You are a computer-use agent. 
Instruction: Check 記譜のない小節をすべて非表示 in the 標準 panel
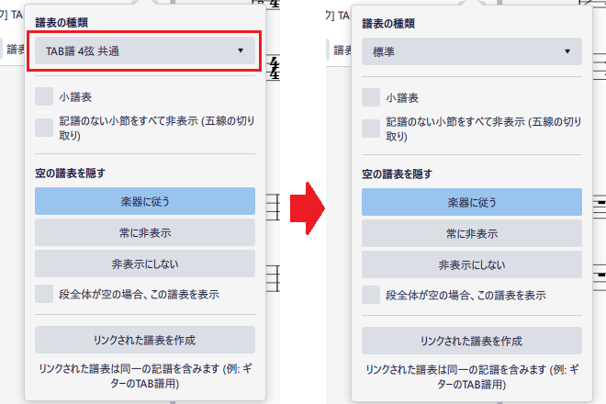click(371, 128)
